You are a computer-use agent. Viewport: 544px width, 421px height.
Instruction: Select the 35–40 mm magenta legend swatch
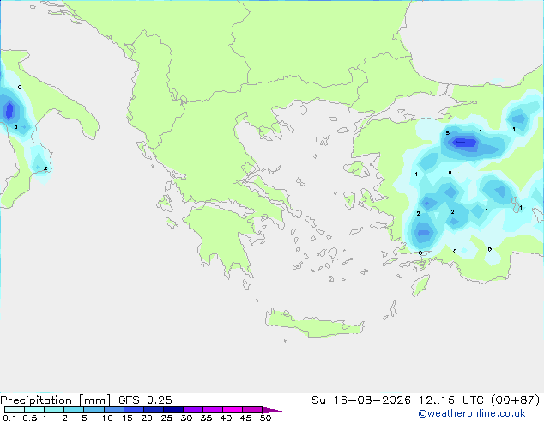pos(213,410)
